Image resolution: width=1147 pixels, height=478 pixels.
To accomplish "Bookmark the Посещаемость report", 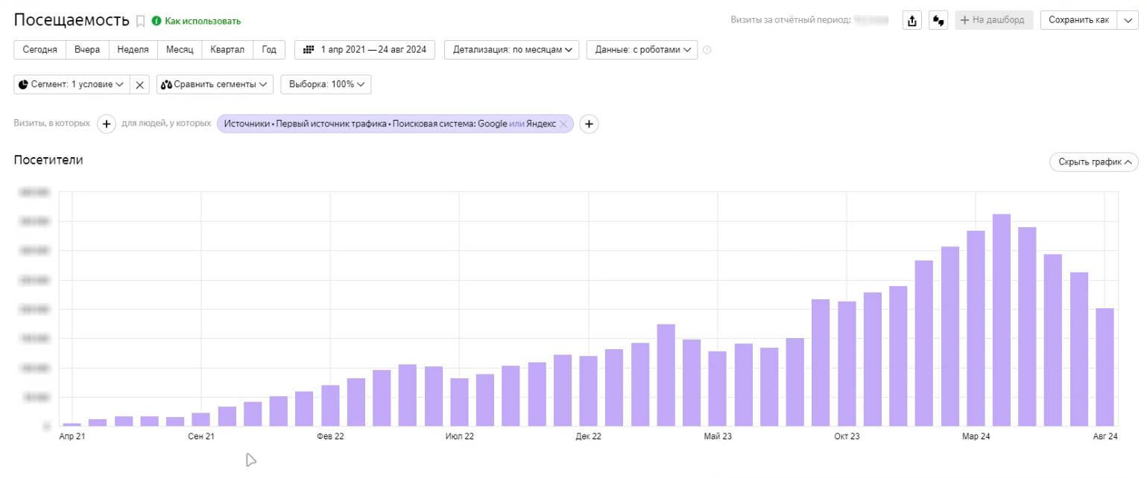I will coord(140,21).
